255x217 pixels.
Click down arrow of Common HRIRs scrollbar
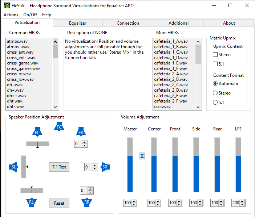55,107
